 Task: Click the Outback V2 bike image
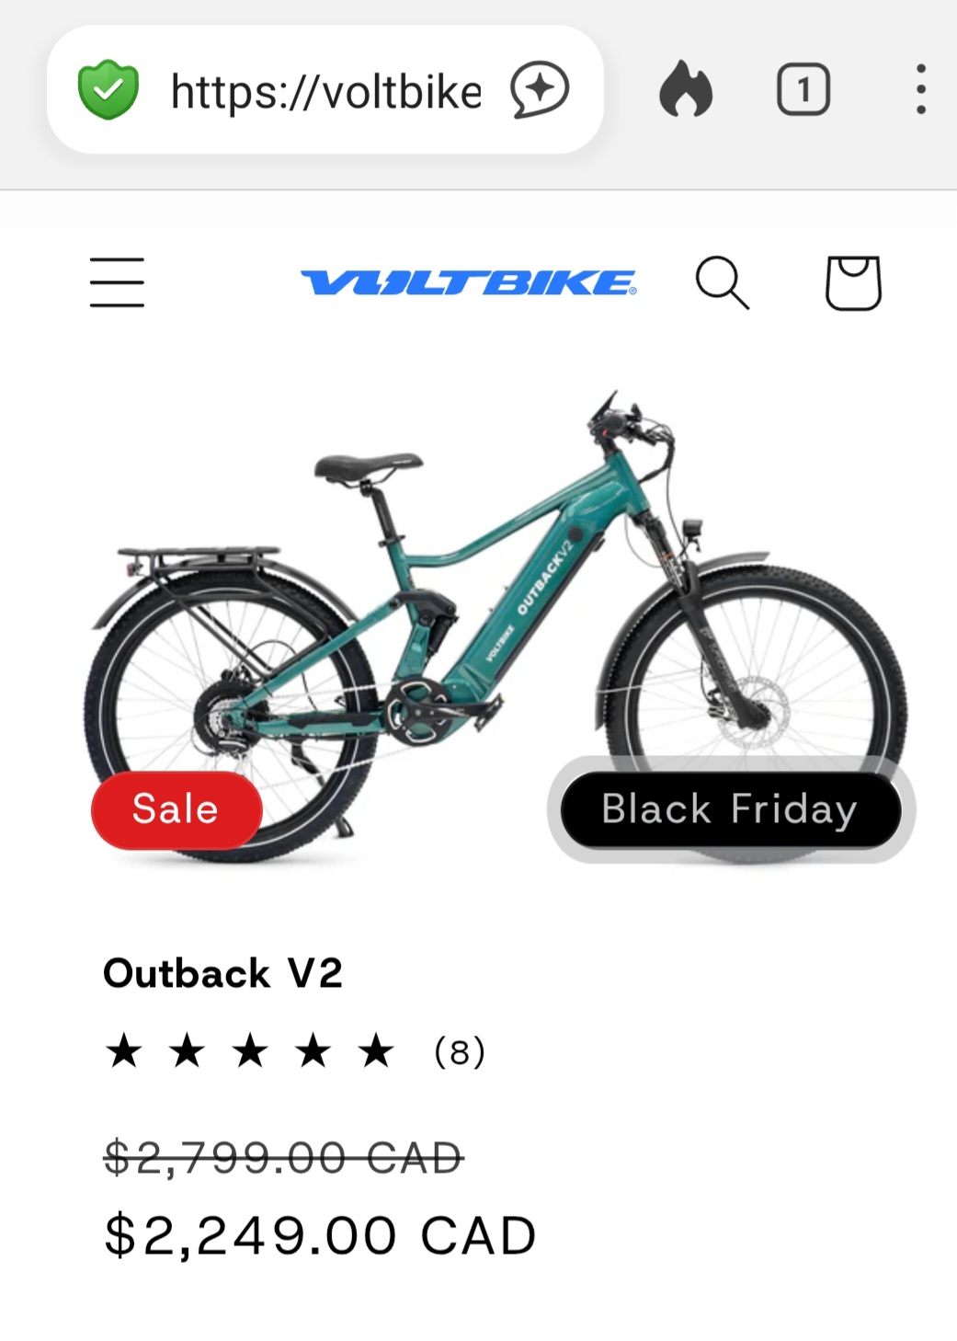pyautogui.click(x=495, y=627)
